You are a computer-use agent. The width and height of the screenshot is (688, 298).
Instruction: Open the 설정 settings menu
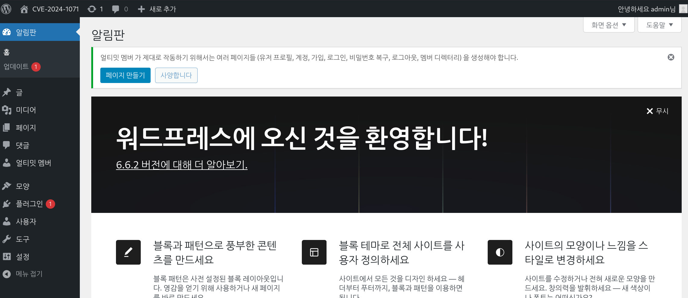pos(40,257)
